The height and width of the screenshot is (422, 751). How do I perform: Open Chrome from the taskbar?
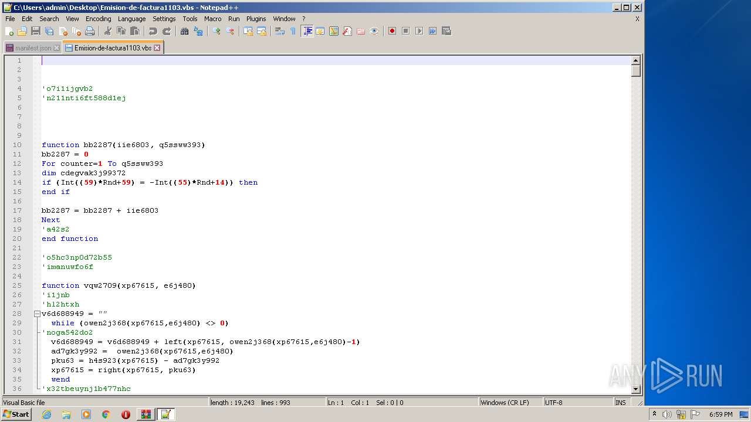point(106,414)
